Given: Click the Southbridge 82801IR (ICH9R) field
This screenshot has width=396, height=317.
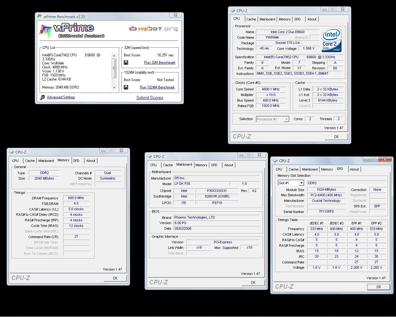Looking at the screenshot, I should tap(217, 196).
